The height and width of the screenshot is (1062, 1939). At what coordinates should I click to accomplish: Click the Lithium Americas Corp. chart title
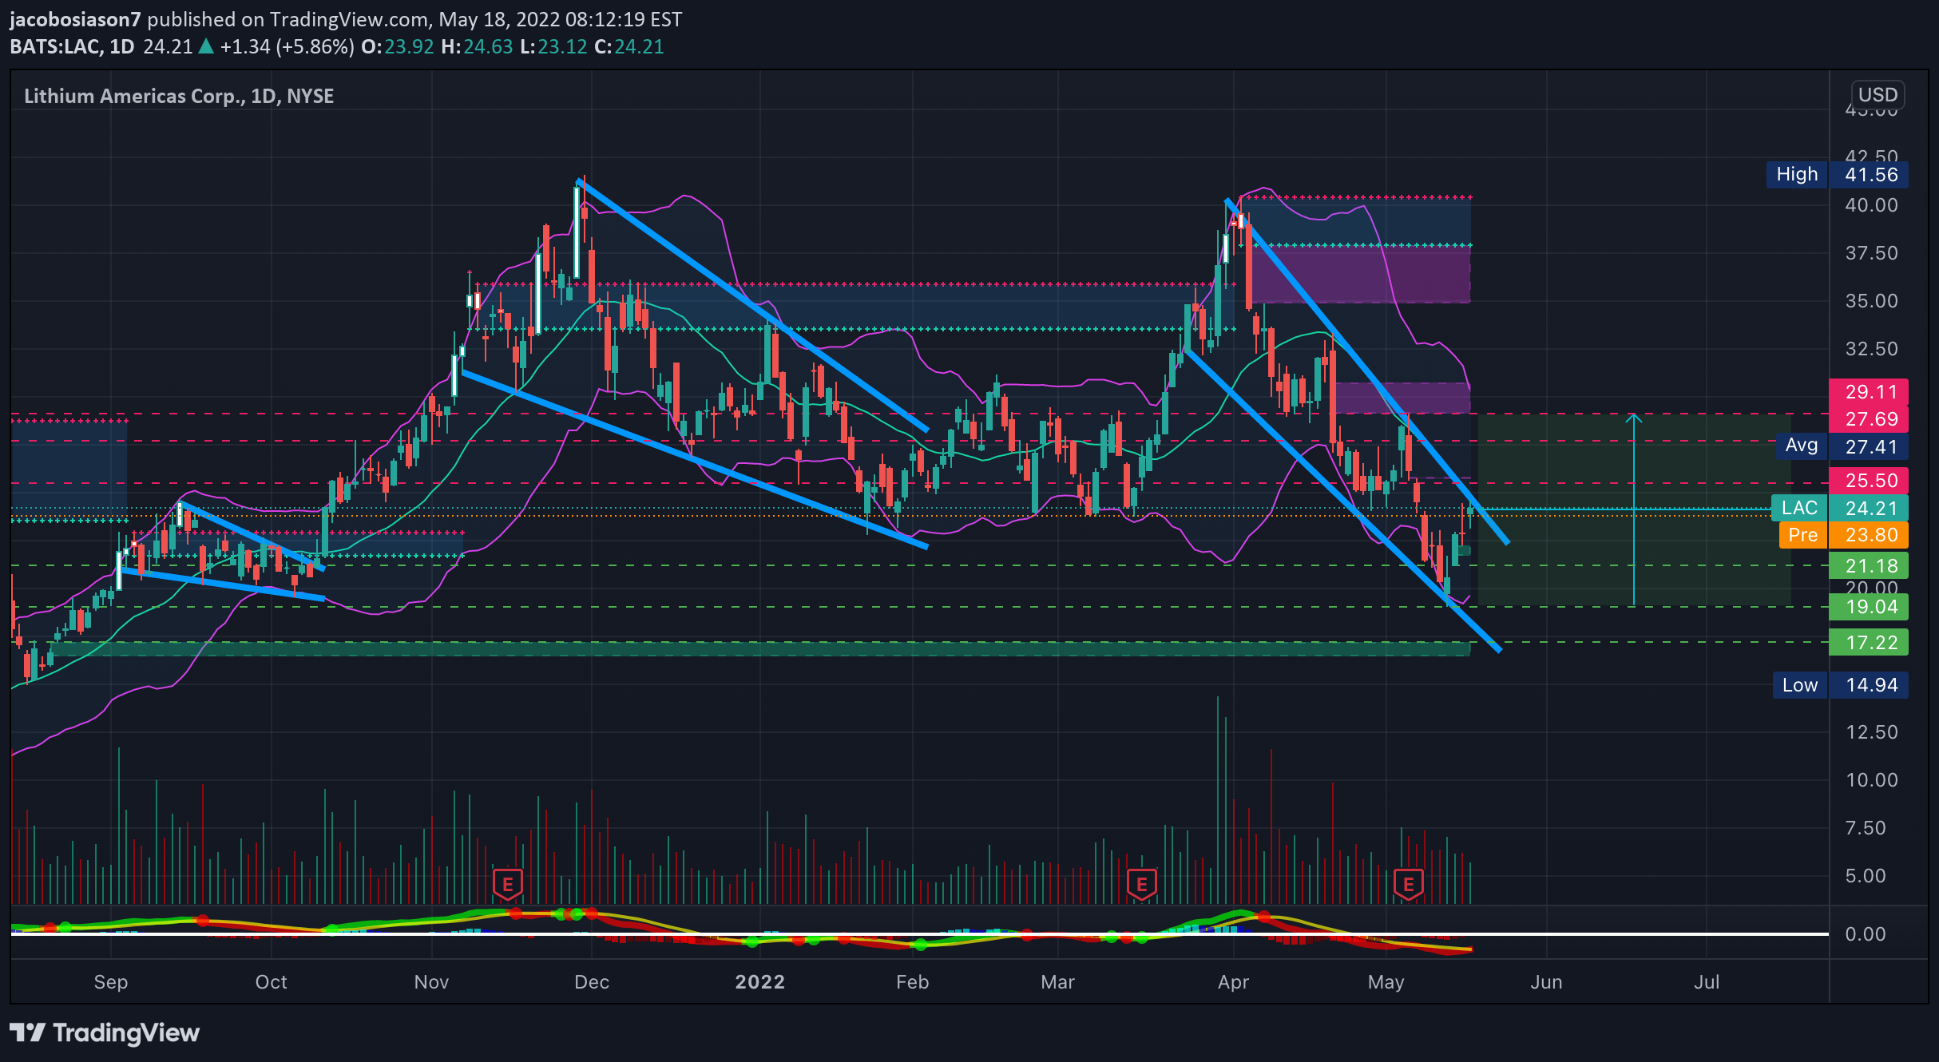point(179,96)
